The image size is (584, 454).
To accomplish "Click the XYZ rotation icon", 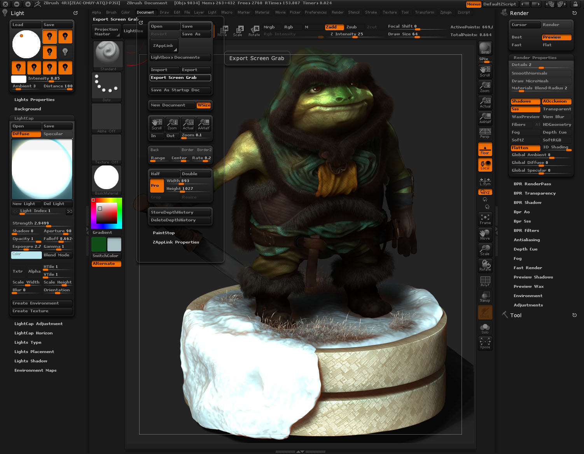I will (485, 192).
